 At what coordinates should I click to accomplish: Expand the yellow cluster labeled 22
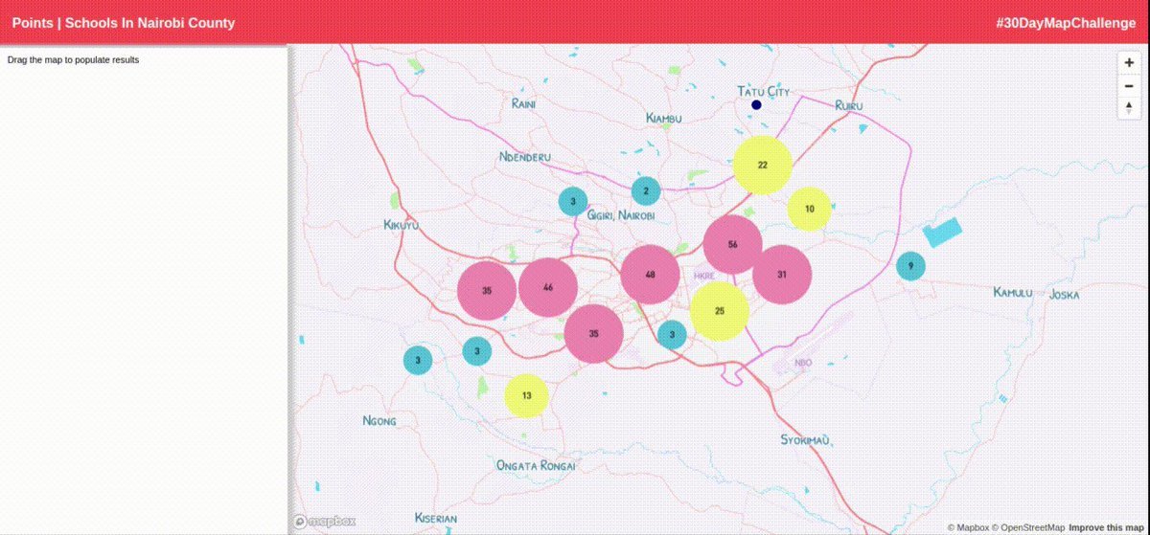tap(763, 165)
